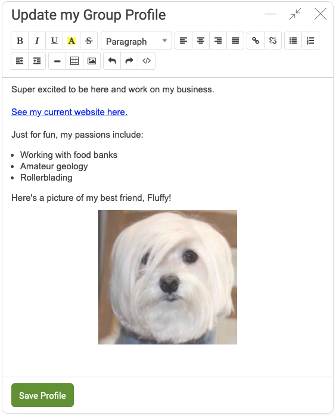Toggle bold formatting

point(20,41)
